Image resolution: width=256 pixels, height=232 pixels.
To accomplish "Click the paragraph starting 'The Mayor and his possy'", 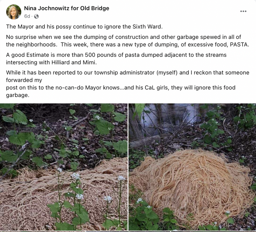I will pyautogui.click(x=84, y=26).
